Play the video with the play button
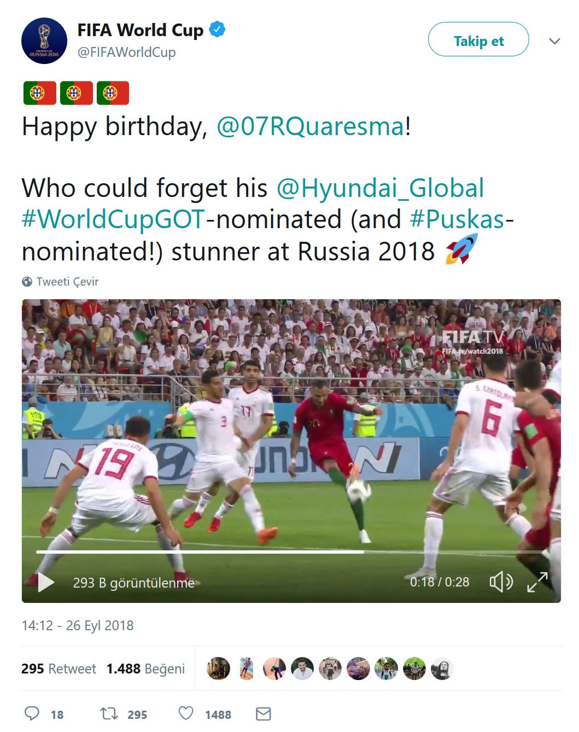Screen dimensions: 579x732 click(46, 582)
